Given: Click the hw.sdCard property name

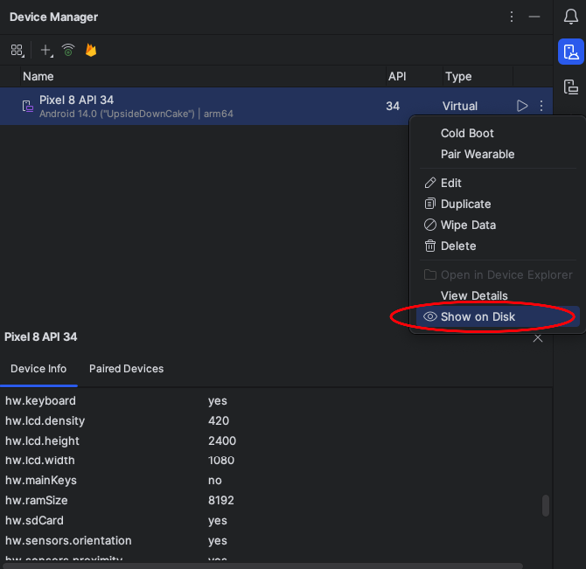Looking at the screenshot, I should 34,520.
